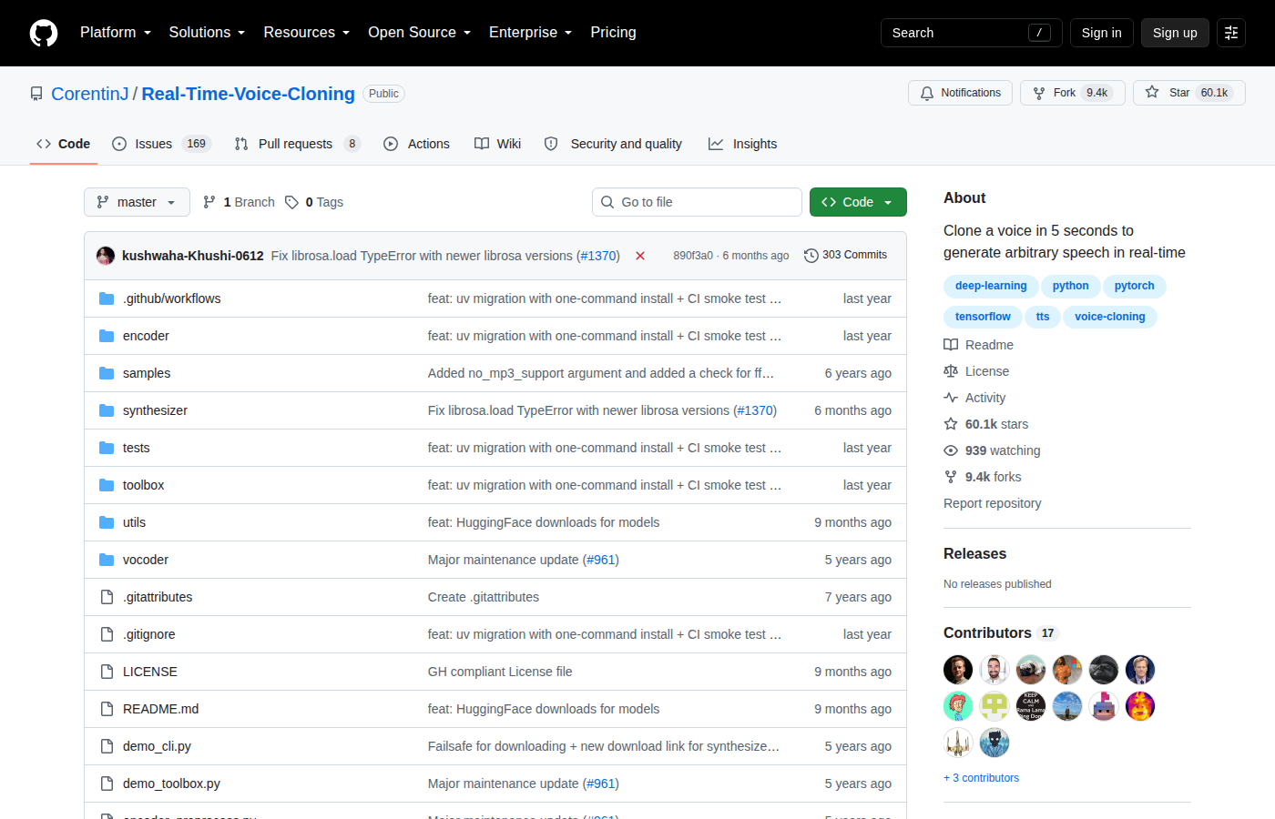Expand the Solutions menu
Viewport: 1275px width, 819px height.
click(208, 33)
